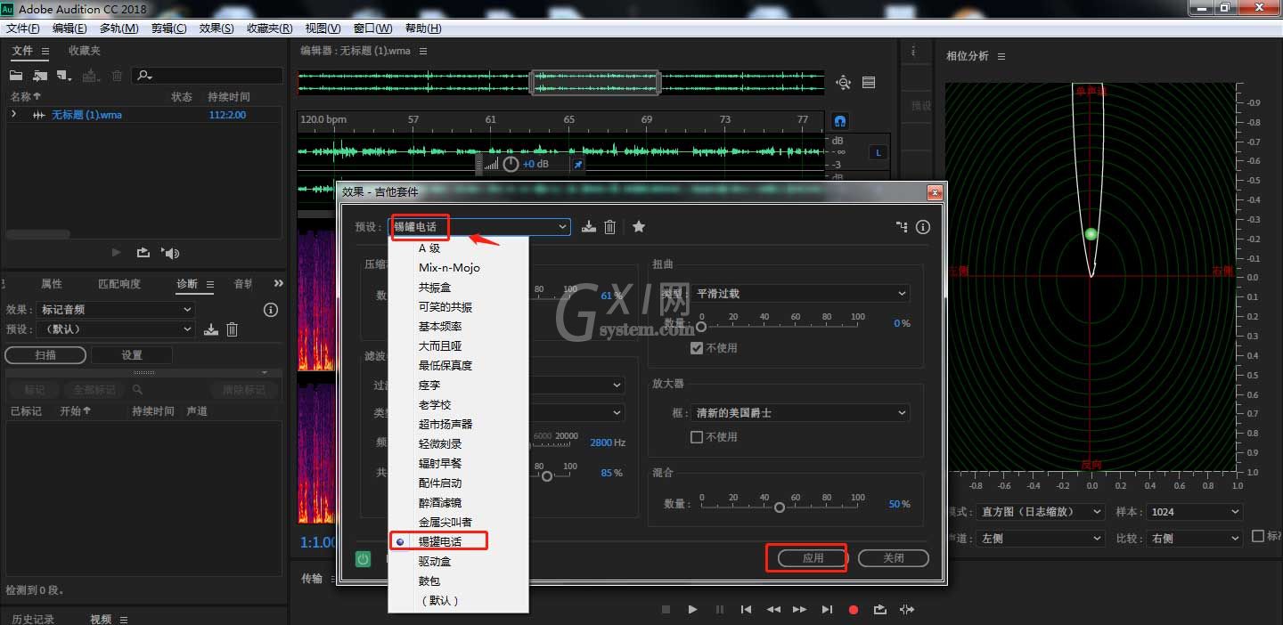Image resolution: width=1283 pixels, height=625 pixels.
Task: Open the 相位分析 panel menu icon
Action: click(1001, 56)
